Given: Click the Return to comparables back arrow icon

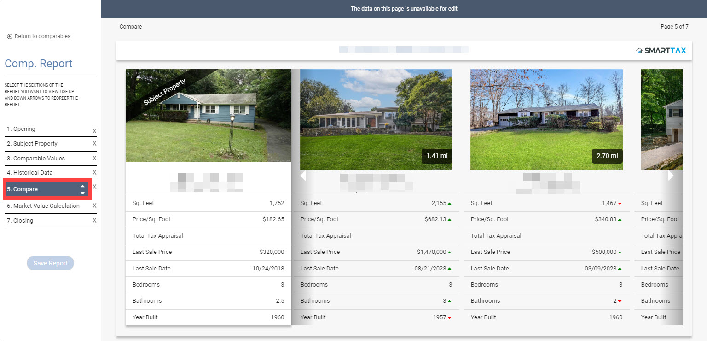Looking at the screenshot, I should [9, 36].
